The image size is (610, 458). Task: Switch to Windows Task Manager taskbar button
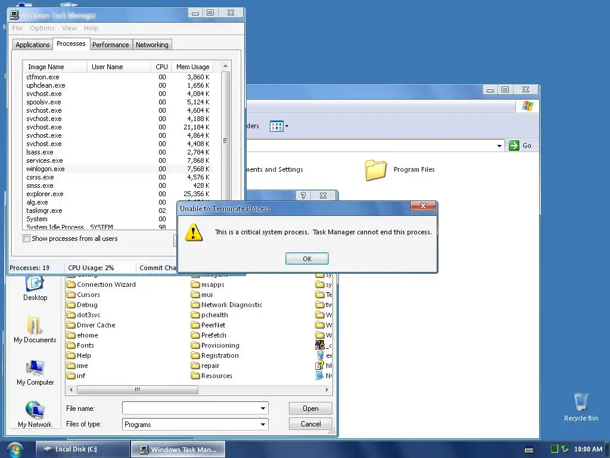point(178,450)
